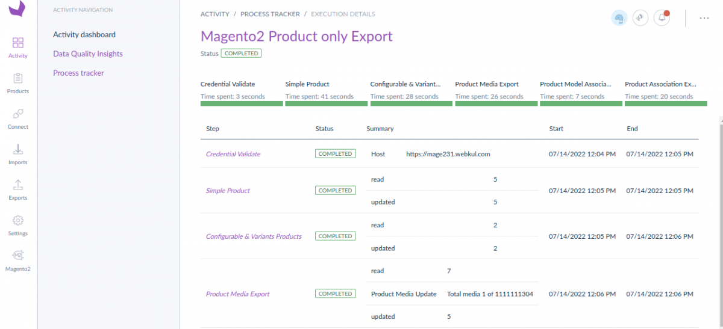Open the Activity section in sidebar
Screen dimensions: 723x329
click(x=18, y=47)
